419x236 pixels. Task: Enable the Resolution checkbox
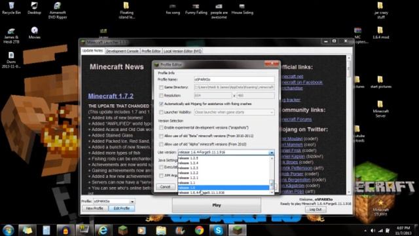point(161,96)
